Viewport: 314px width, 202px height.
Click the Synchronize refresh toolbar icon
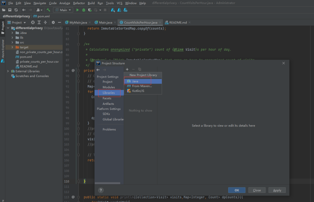pos(16,10)
